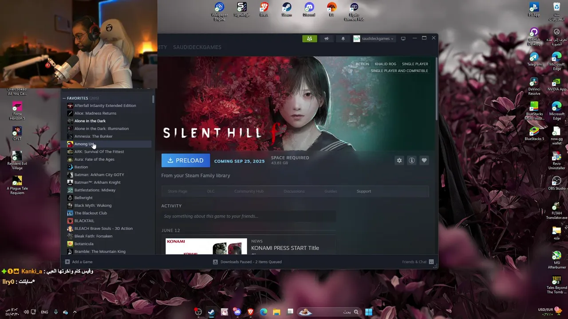The height and width of the screenshot is (319, 568).
Task: Open Resident Evil Village desktop icon
Action: [x=17, y=160]
